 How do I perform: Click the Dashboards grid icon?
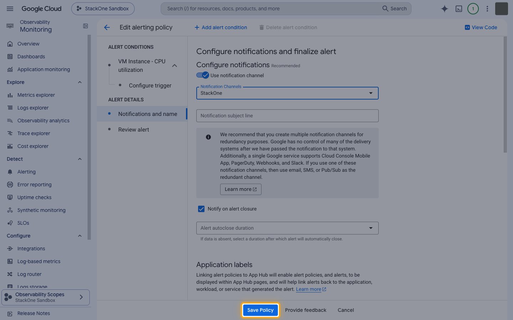click(x=10, y=57)
